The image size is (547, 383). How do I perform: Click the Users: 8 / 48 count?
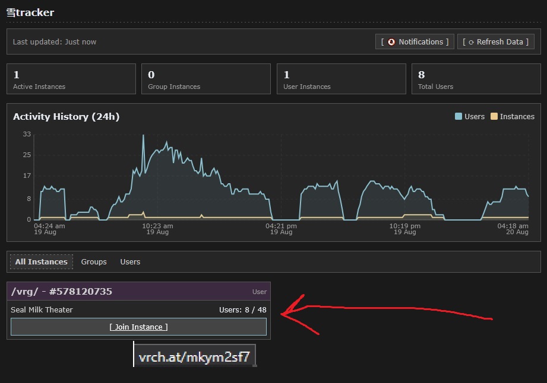(243, 310)
